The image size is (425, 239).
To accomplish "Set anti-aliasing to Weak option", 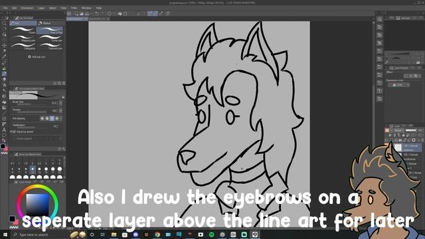I will (x=47, y=118).
